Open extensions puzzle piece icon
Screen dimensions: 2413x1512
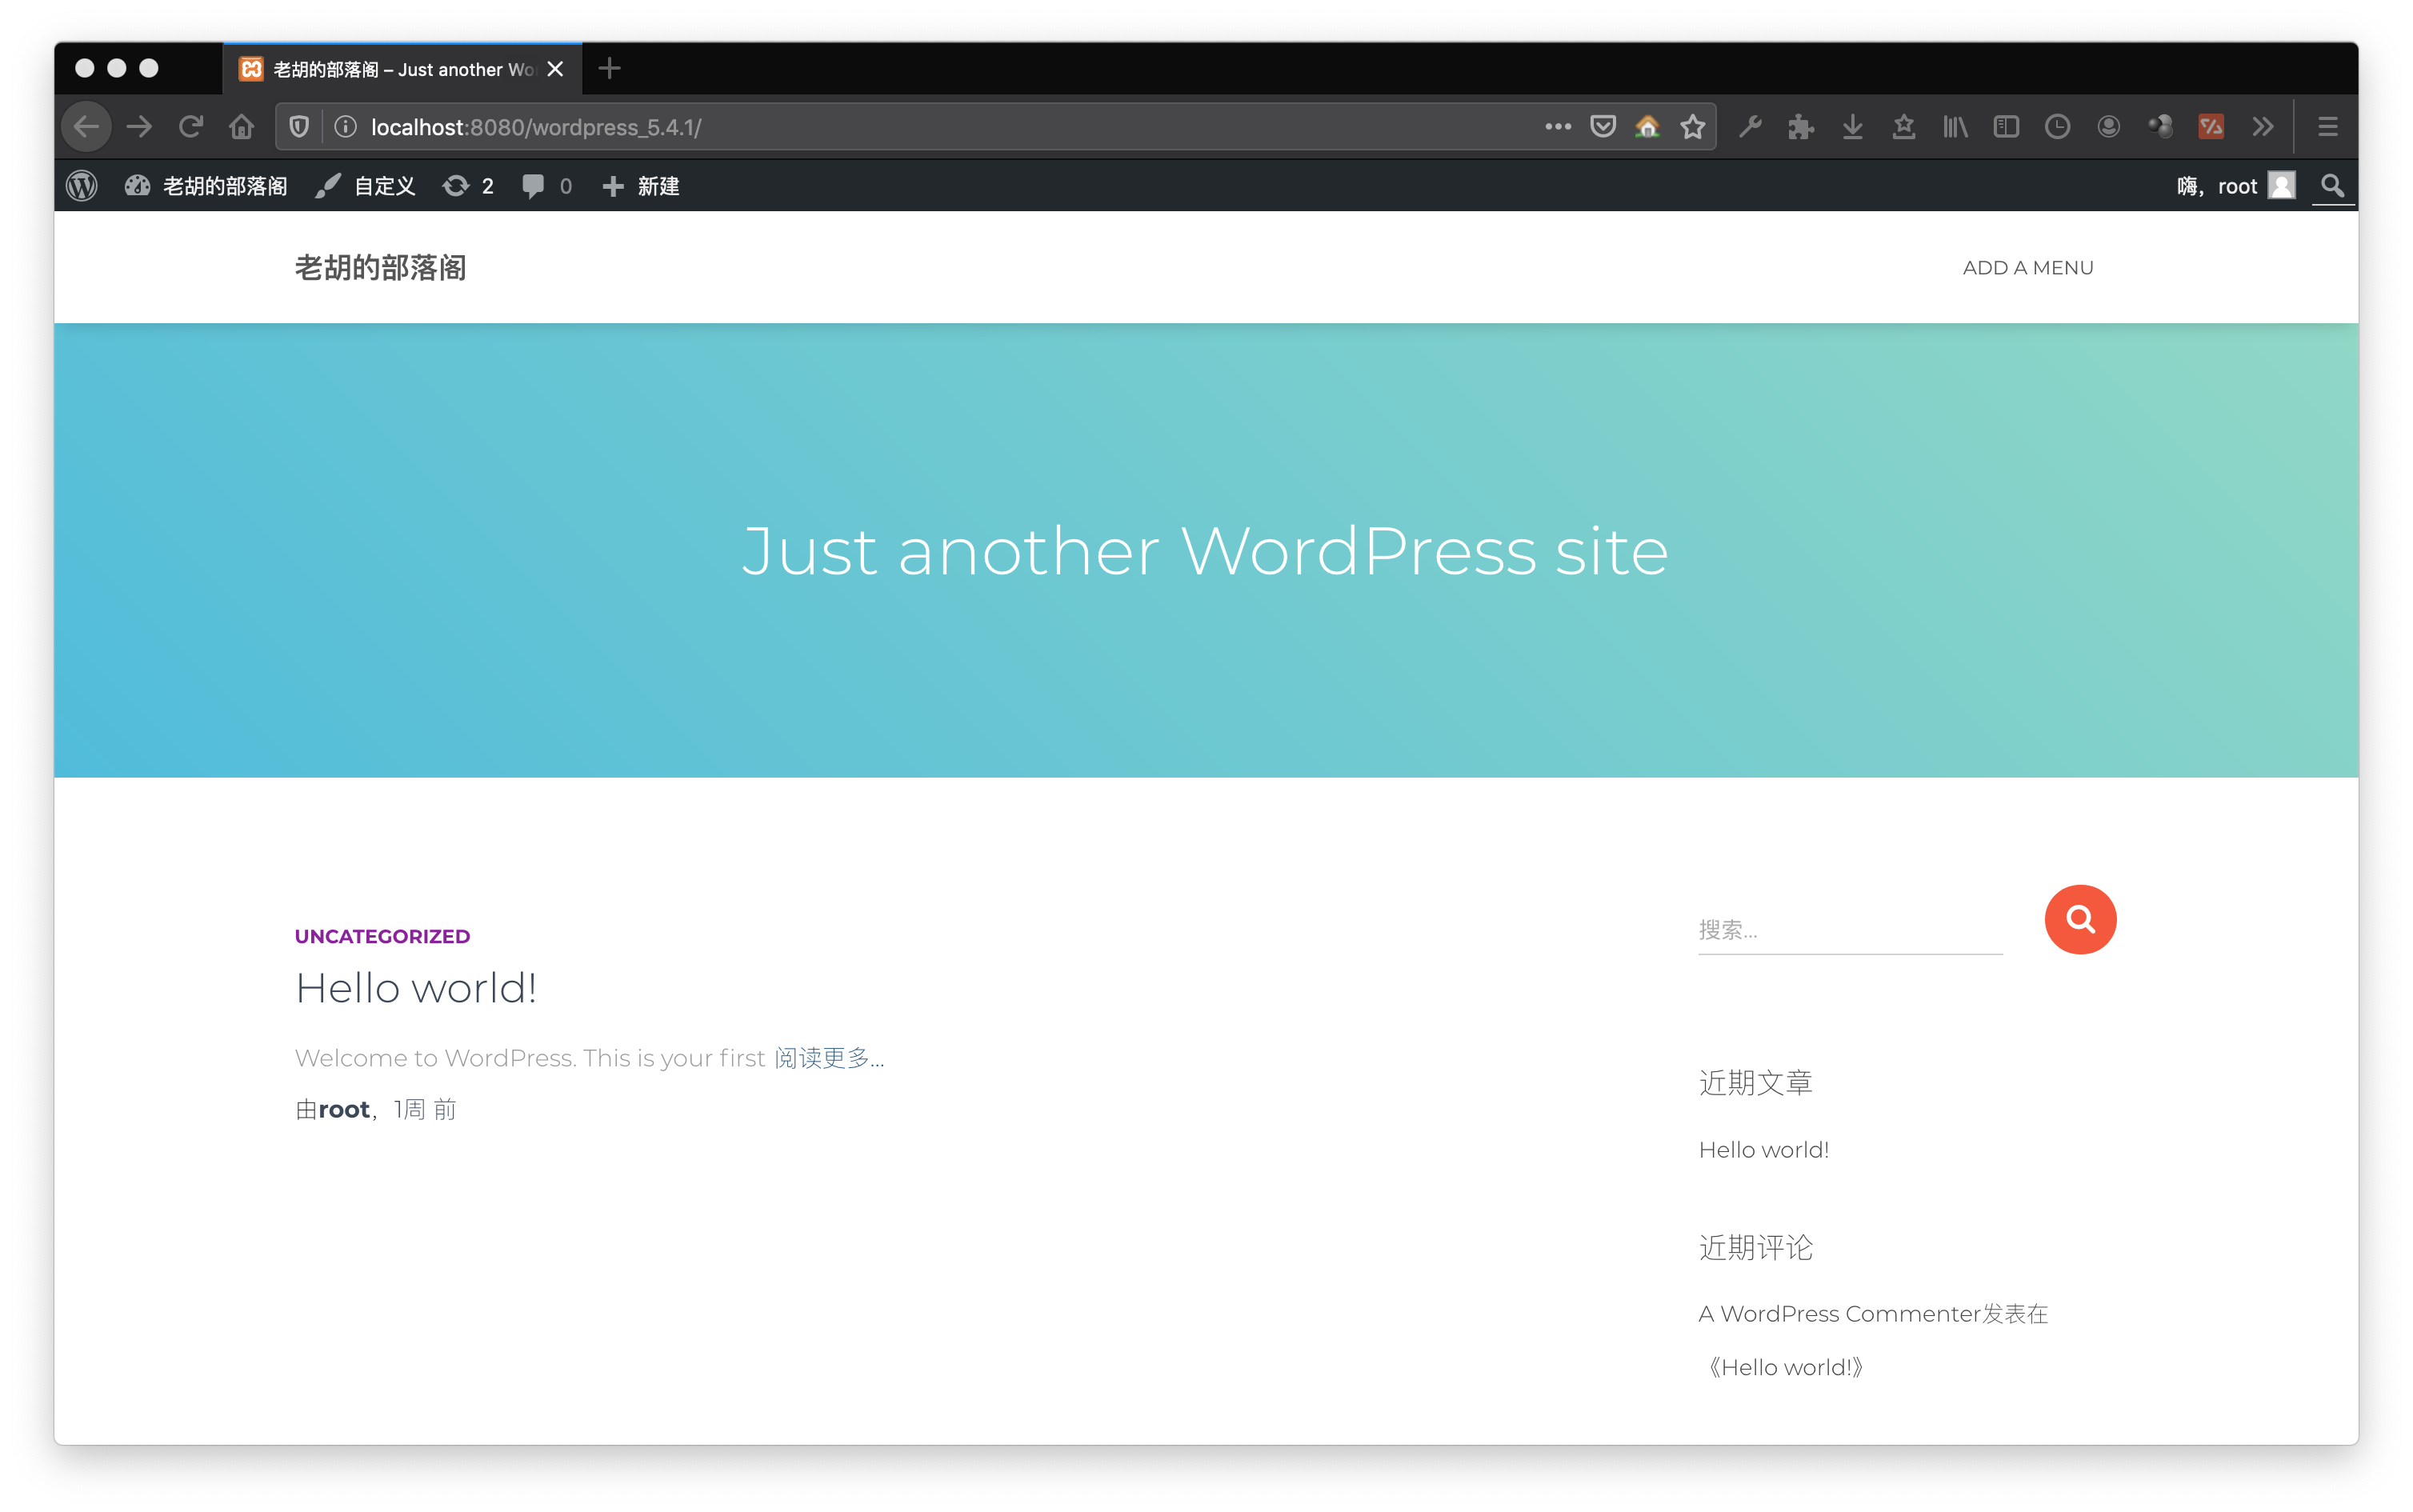1801,127
